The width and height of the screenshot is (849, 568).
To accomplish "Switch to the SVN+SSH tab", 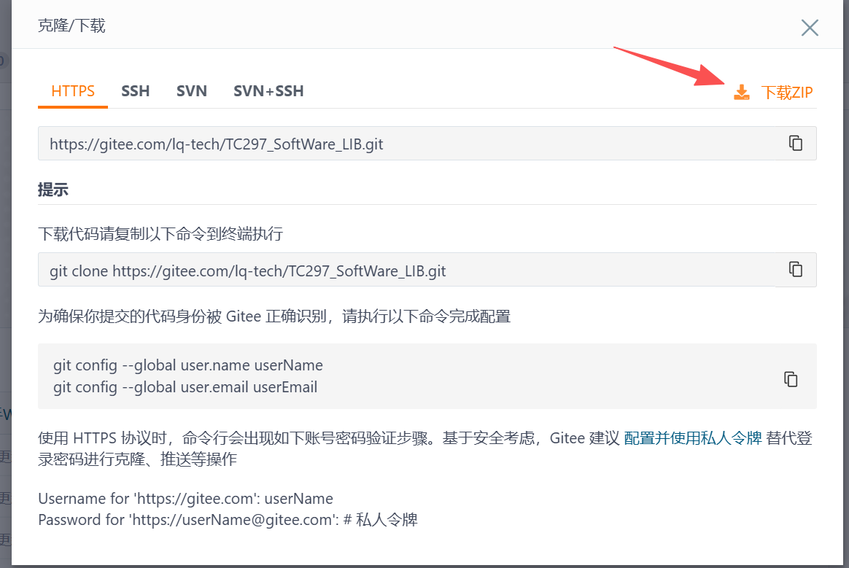I will (268, 91).
